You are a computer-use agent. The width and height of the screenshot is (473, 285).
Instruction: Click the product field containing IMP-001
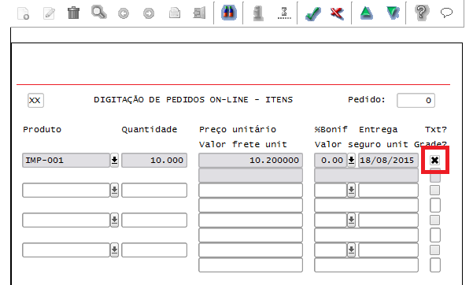pos(66,160)
